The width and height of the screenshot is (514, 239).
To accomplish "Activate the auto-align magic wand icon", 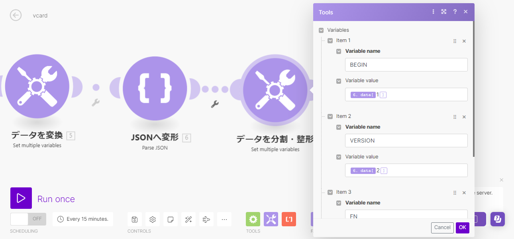I will pyautogui.click(x=188, y=219).
